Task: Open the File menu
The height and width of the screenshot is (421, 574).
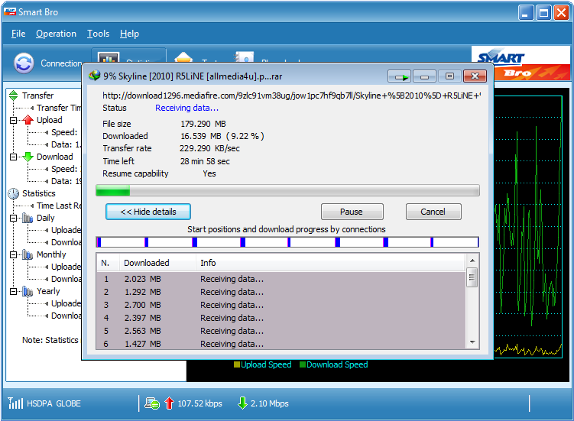Action: (x=18, y=34)
